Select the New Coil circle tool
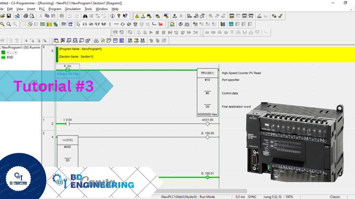Image resolution: width=355 pixels, height=199 pixels. coord(122,24)
